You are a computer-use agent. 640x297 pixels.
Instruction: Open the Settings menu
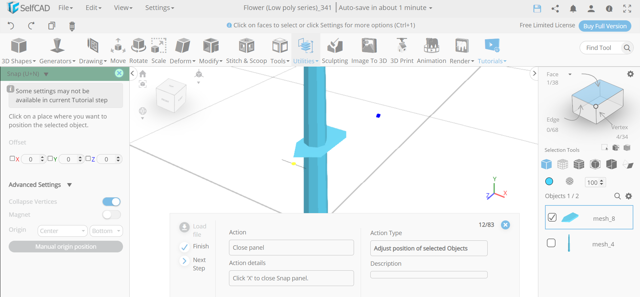[x=159, y=8]
